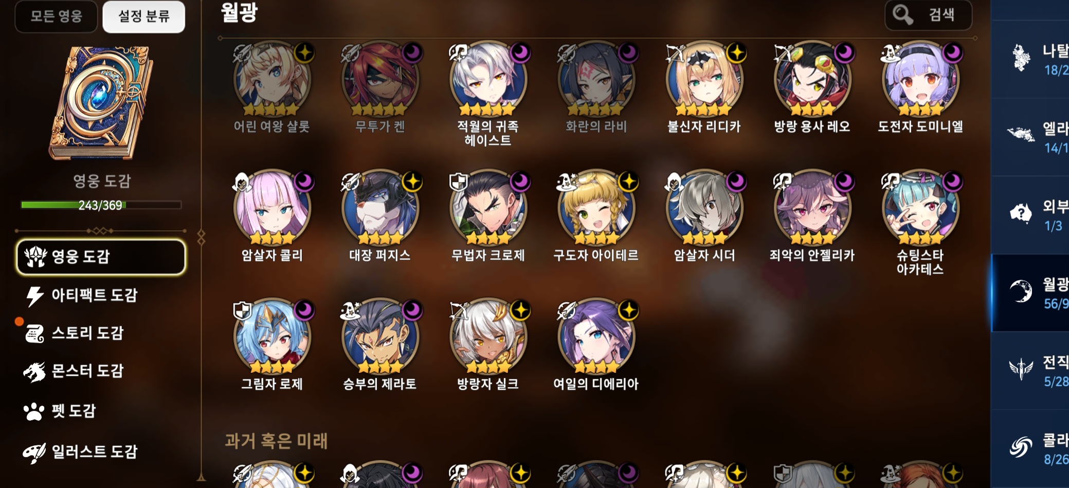Open the 몬스터 도감 monster journal

point(74,371)
